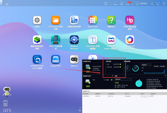Click the 登录时间 column header

(x=98, y=94)
